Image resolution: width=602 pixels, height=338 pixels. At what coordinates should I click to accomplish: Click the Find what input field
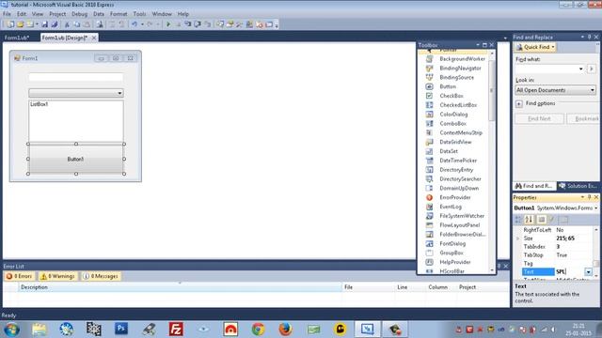click(547, 69)
